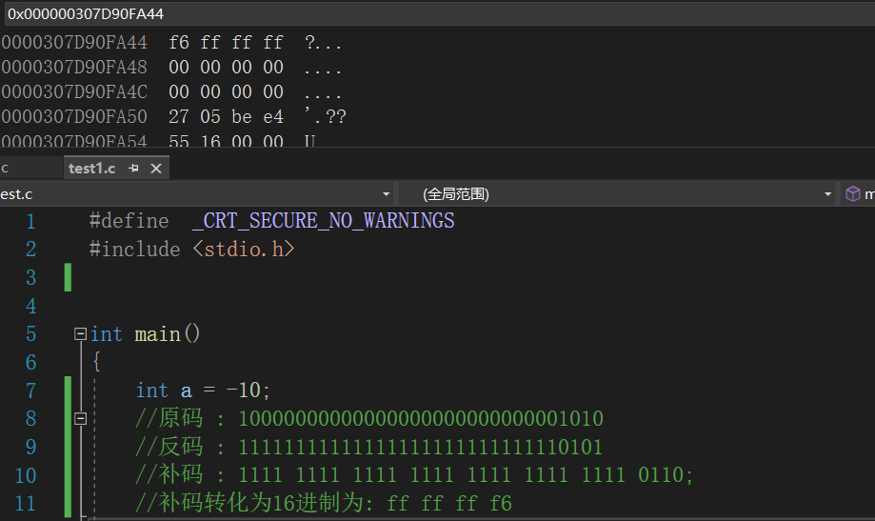875x521 pixels.
Task: Select the test1.c document tab
Action: pyautogui.click(x=91, y=168)
